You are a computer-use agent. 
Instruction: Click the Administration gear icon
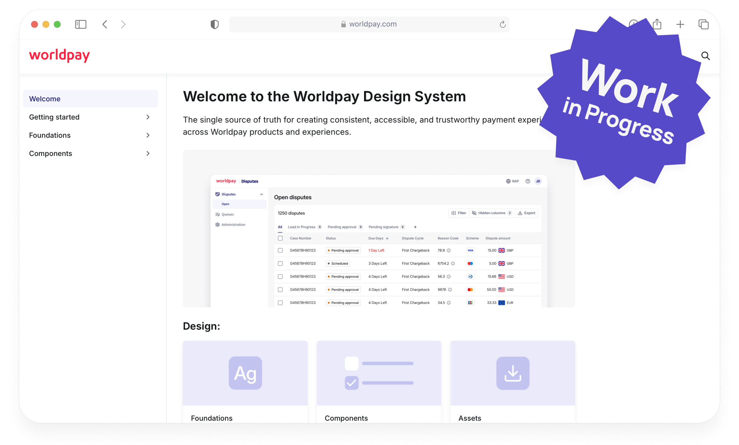point(218,225)
